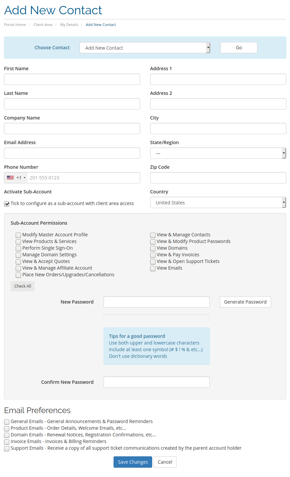This screenshot has height=477, width=290.
Task: Click Generate Password button
Action: pyautogui.click(x=245, y=302)
